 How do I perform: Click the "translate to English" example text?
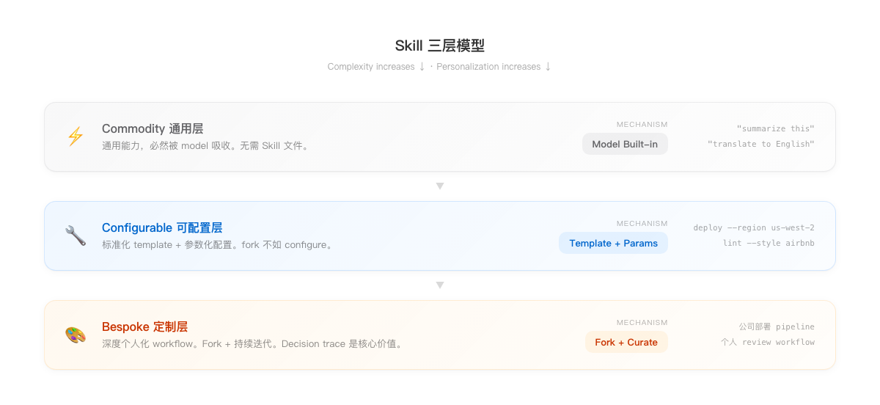point(760,144)
